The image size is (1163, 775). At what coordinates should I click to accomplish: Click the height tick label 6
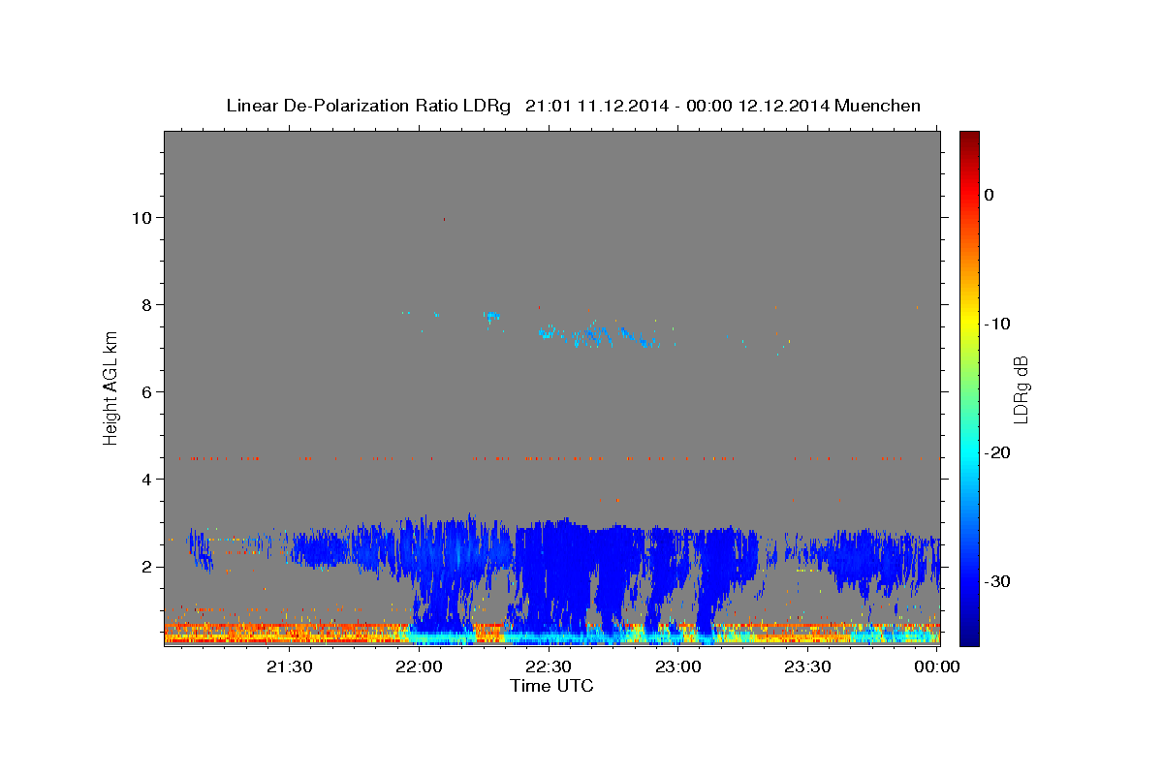click(x=147, y=391)
